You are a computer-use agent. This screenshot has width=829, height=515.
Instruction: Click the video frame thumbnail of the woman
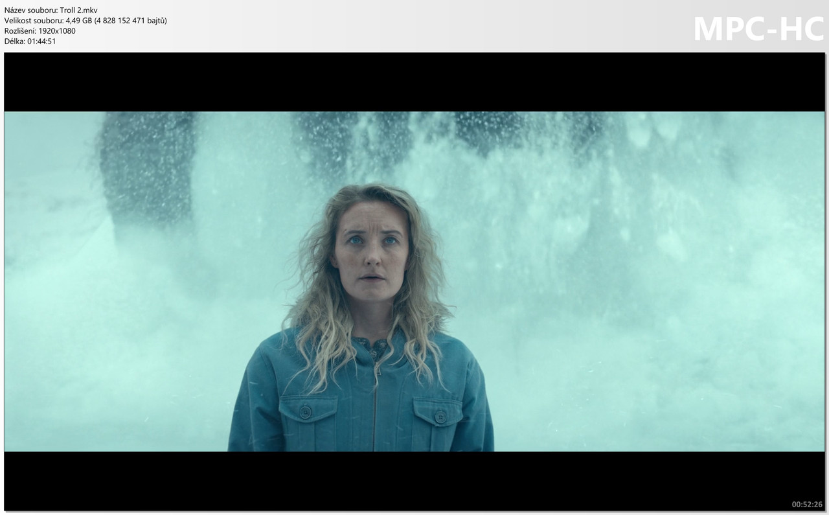[414, 282]
